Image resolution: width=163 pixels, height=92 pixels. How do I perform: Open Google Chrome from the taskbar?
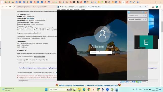click(89, 89)
